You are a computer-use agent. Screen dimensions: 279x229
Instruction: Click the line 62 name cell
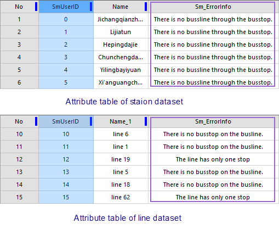tap(121, 197)
